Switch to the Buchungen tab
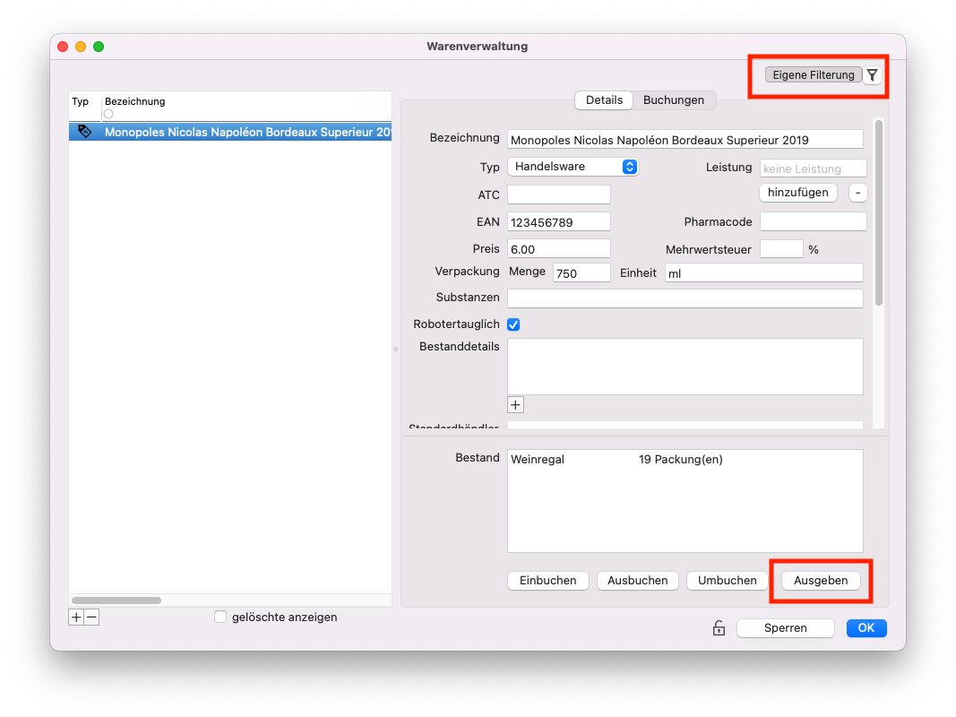Viewport: 956px width, 717px height. tap(674, 100)
